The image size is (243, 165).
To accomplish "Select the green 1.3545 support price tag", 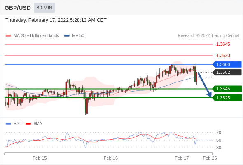I will [227, 89].
